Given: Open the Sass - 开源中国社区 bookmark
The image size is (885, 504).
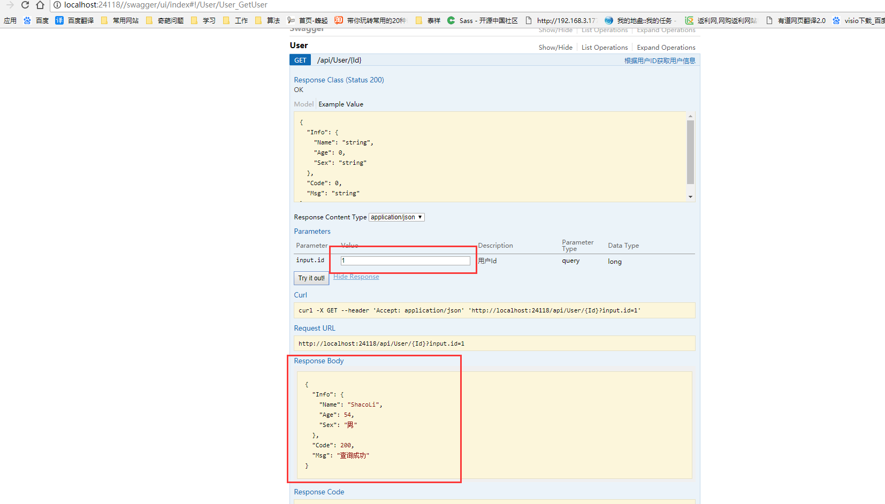Looking at the screenshot, I should point(483,20).
